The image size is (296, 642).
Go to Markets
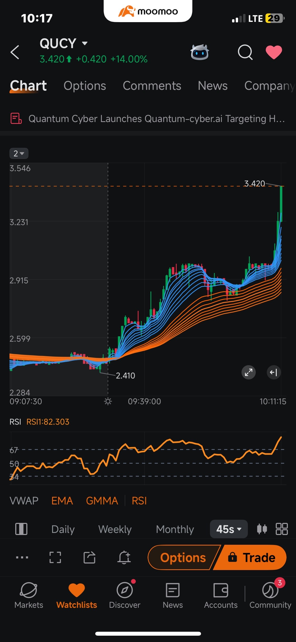(x=29, y=596)
